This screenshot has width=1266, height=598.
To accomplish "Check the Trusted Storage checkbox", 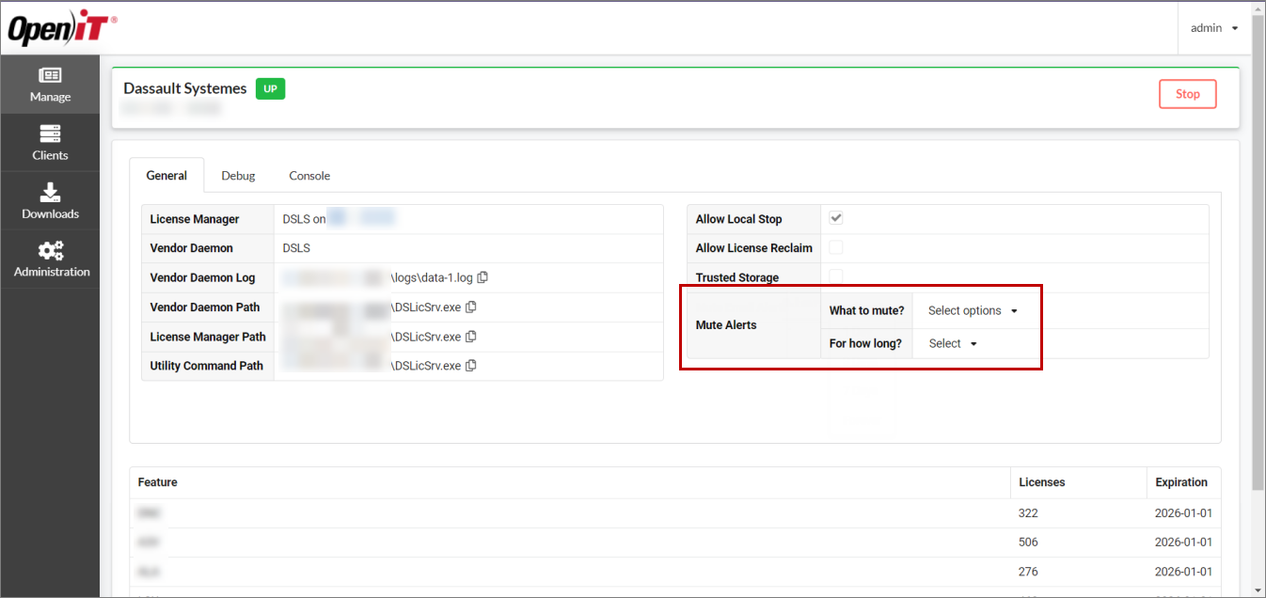I will tap(835, 277).
